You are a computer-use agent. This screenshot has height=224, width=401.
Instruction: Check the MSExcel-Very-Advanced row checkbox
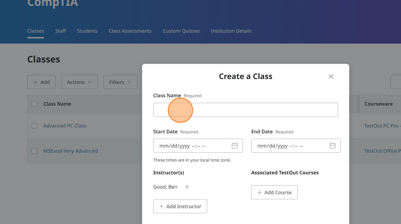coord(34,151)
